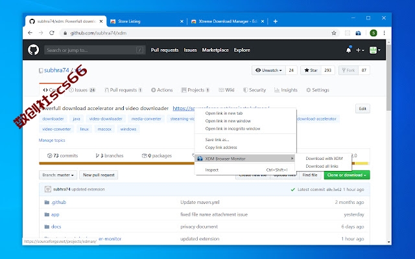This screenshot has height=259, width=415.
Task: Click the browser back arrow
Action: 30,33
